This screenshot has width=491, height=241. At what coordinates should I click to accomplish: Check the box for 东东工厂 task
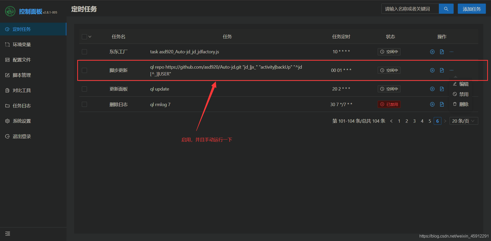84,52
